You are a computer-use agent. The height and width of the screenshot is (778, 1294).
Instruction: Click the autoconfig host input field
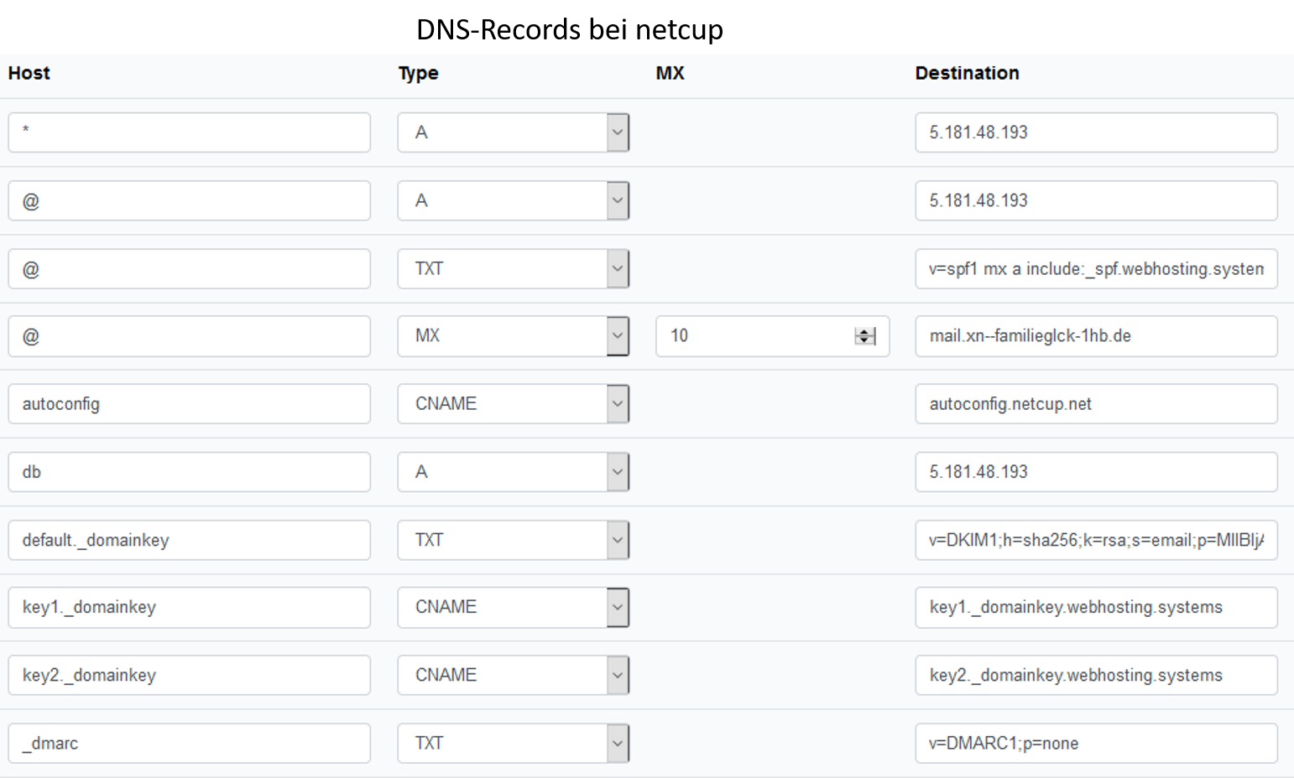(189, 404)
